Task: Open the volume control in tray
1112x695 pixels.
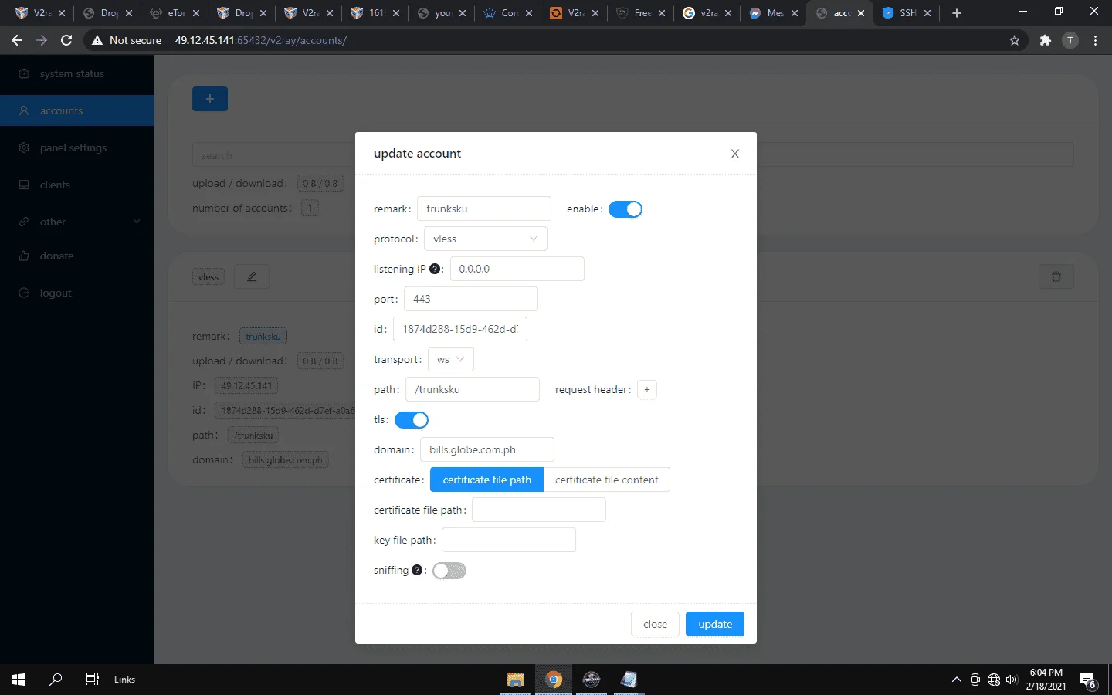Action: [x=1012, y=680]
